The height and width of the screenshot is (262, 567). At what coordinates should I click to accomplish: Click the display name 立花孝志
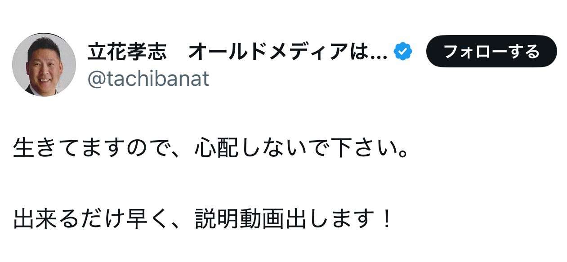click(127, 53)
